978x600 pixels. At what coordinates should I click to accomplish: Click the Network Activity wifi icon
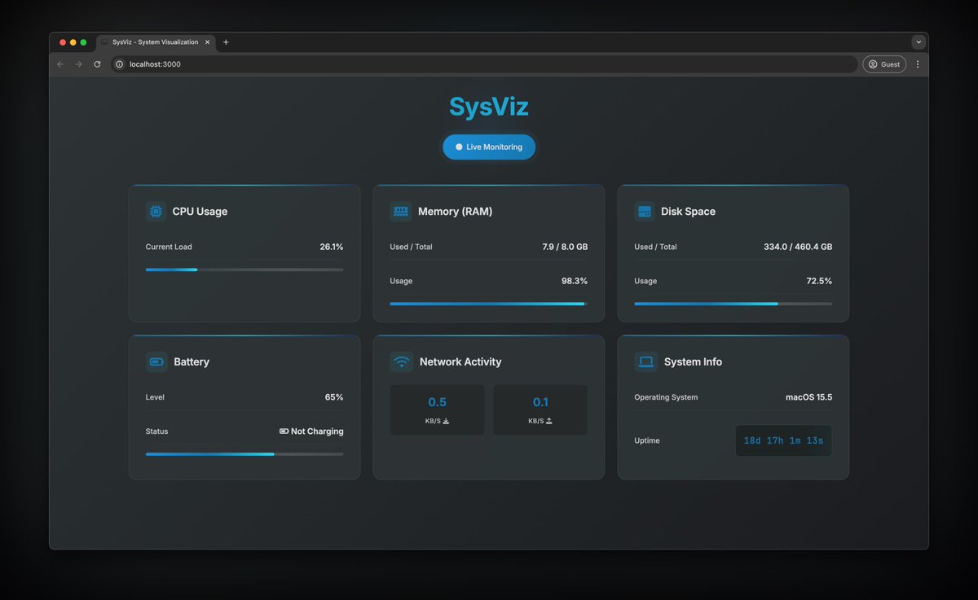(402, 362)
